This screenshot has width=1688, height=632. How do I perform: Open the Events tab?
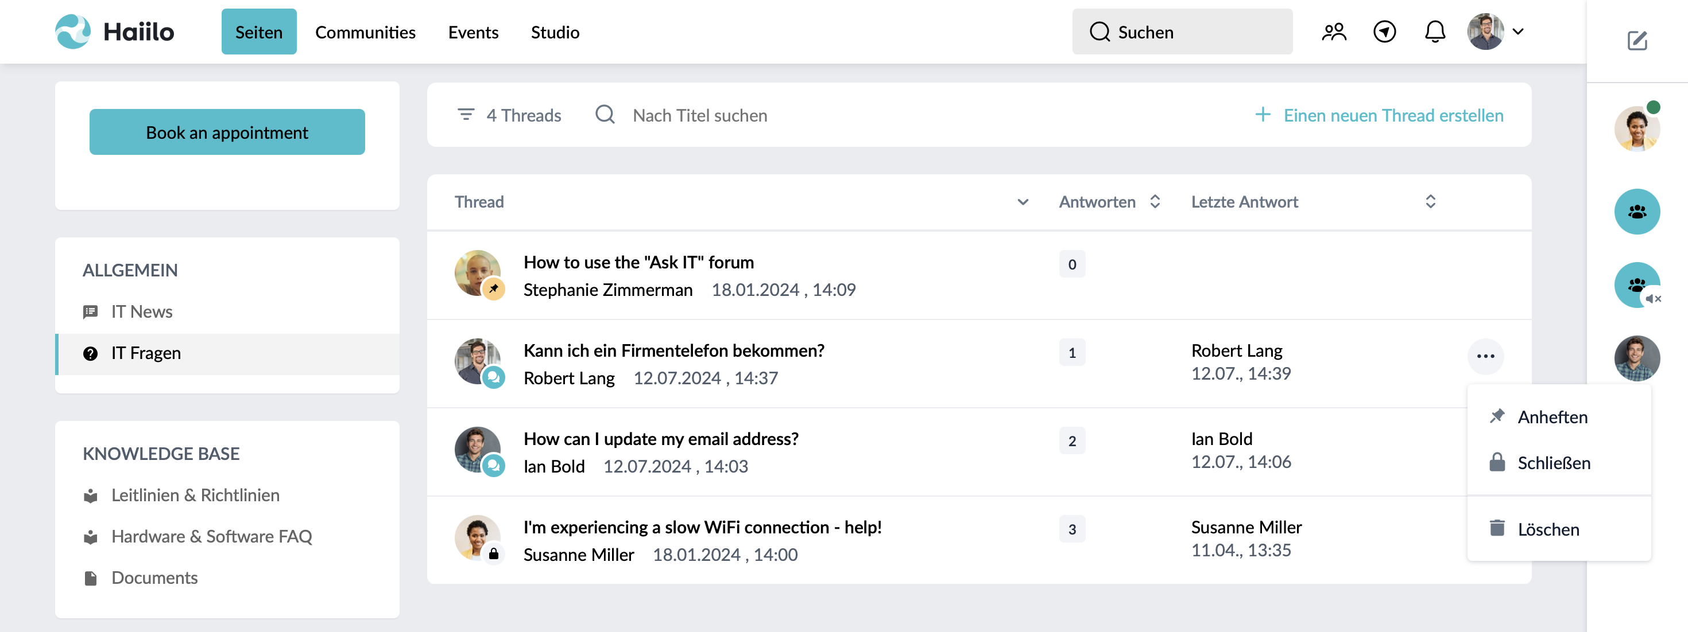coord(473,32)
